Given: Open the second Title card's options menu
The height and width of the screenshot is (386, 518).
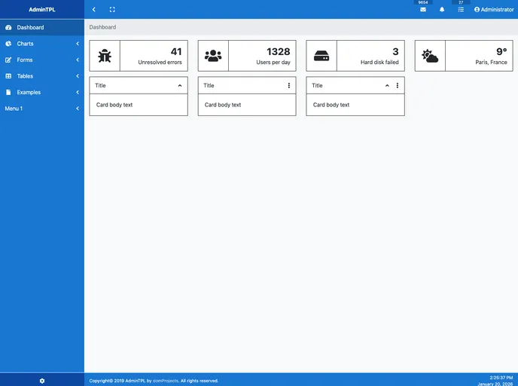Looking at the screenshot, I should click(x=288, y=86).
